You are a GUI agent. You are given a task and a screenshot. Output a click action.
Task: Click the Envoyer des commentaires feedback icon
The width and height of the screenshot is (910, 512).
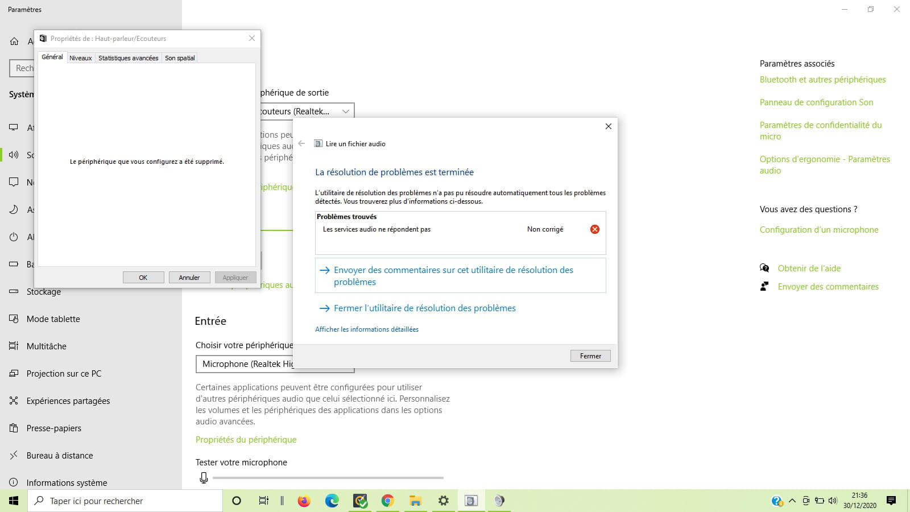764,286
